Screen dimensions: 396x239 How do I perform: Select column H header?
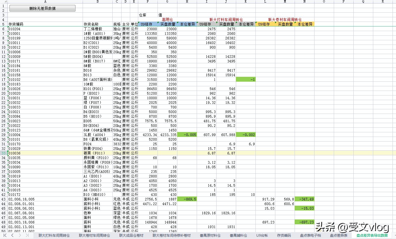[187, 2]
